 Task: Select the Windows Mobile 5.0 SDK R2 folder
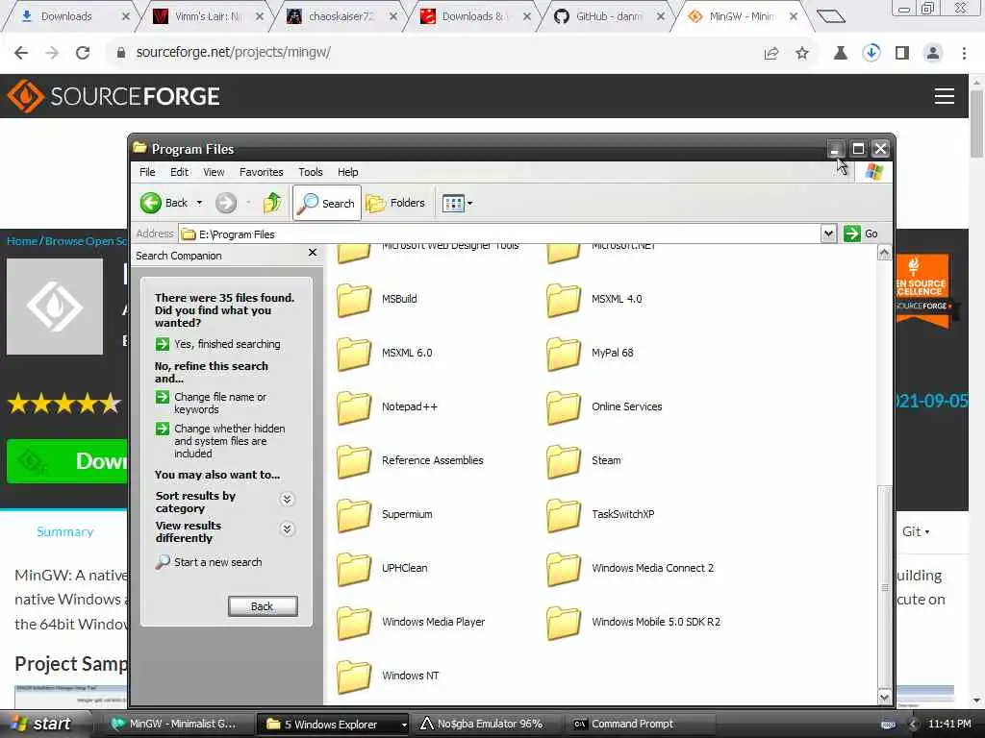coord(633,622)
